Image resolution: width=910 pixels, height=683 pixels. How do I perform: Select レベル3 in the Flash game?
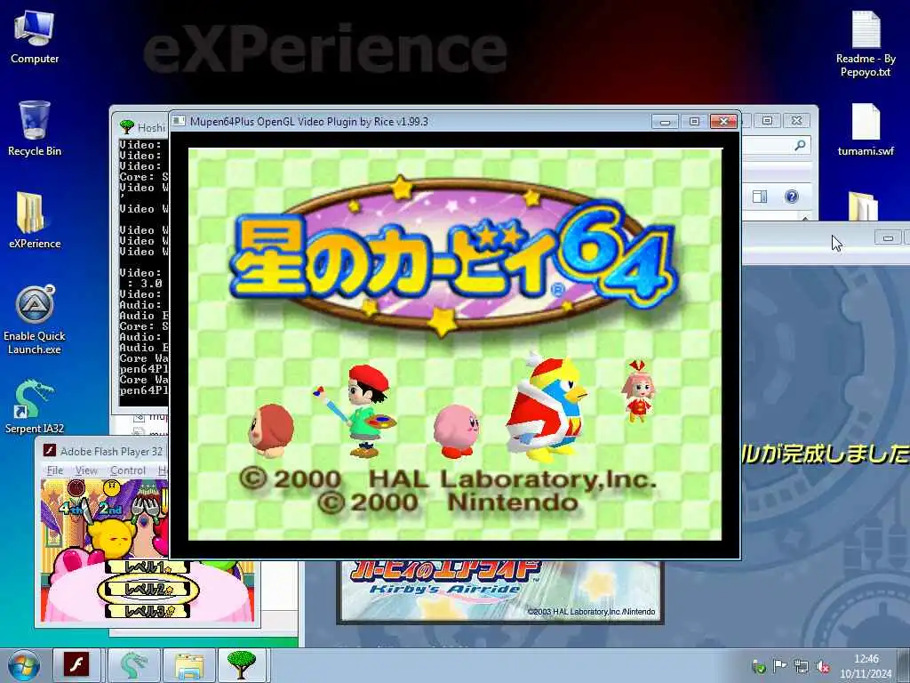[x=148, y=611]
